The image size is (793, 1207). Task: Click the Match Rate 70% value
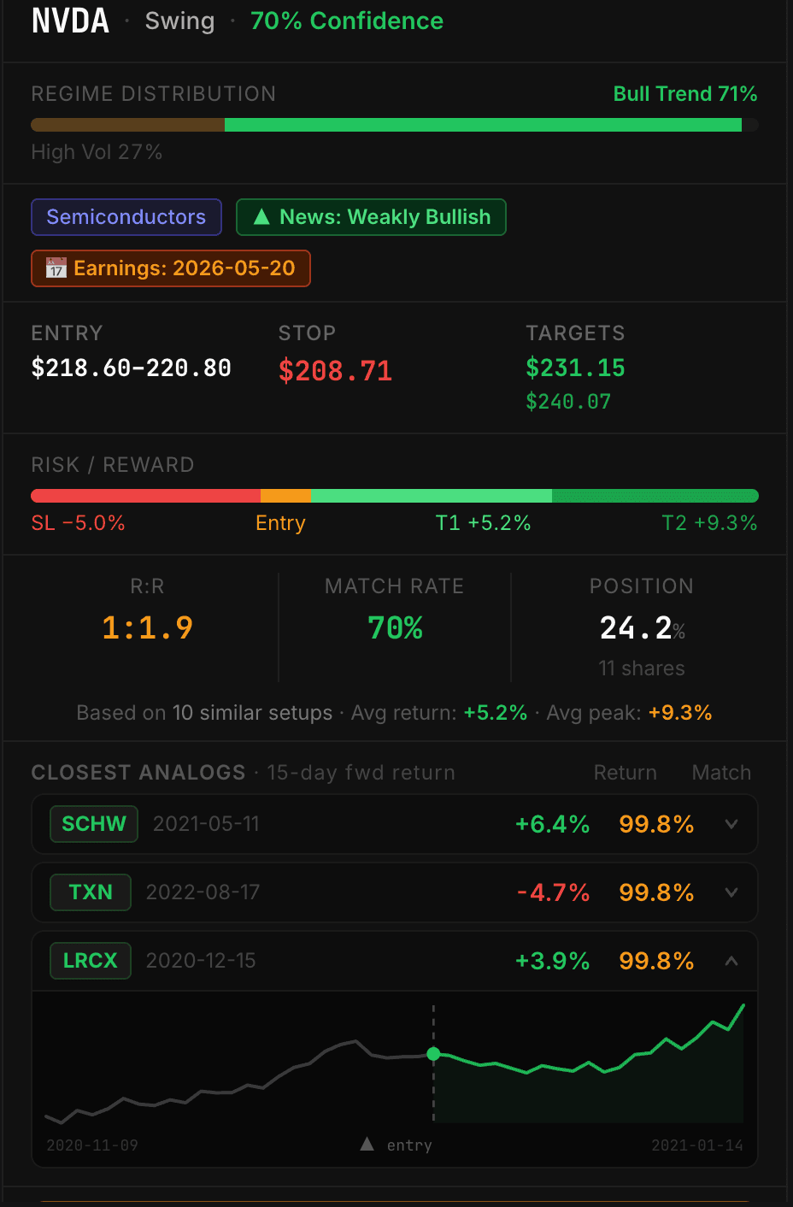[395, 628]
